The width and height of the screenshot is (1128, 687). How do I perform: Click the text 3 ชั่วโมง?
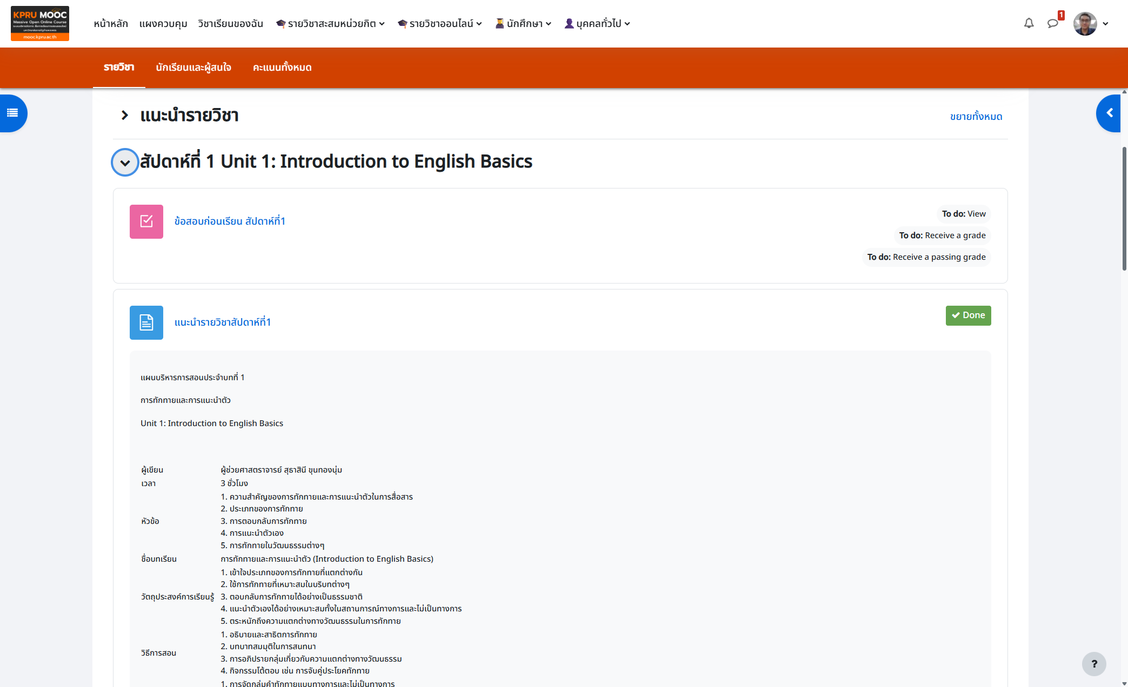click(x=234, y=483)
